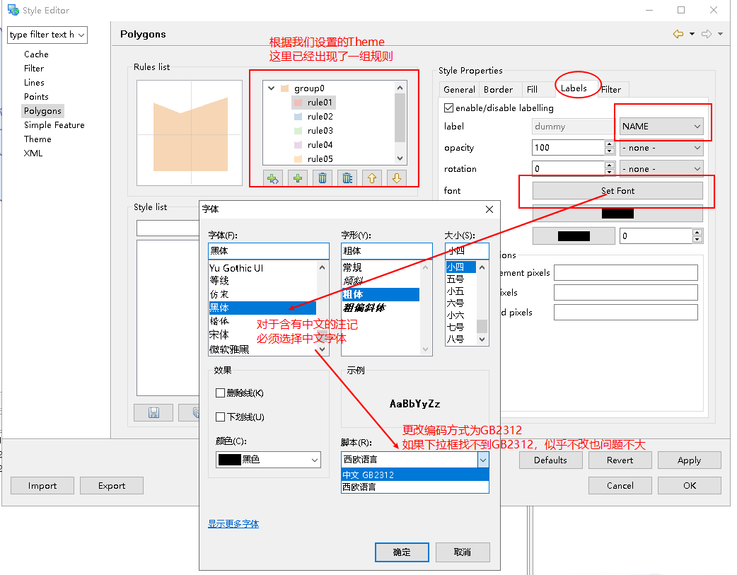The height and width of the screenshot is (575, 737).
Task: Move rule up with yellow up arrow
Action: pos(372,179)
